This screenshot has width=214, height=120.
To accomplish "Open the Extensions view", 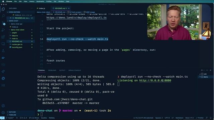I will [3, 37].
